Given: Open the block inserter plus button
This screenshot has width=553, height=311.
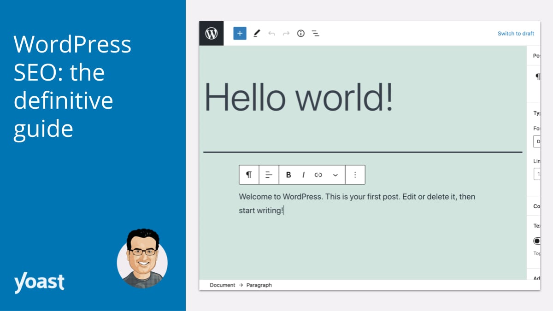Looking at the screenshot, I should coord(240,33).
